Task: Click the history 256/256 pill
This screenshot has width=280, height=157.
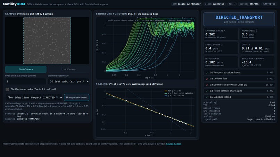Action: (x=249, y=4)
